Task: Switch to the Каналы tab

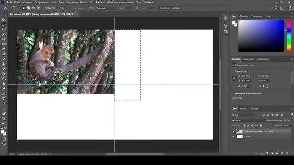Action: point(243,109)
